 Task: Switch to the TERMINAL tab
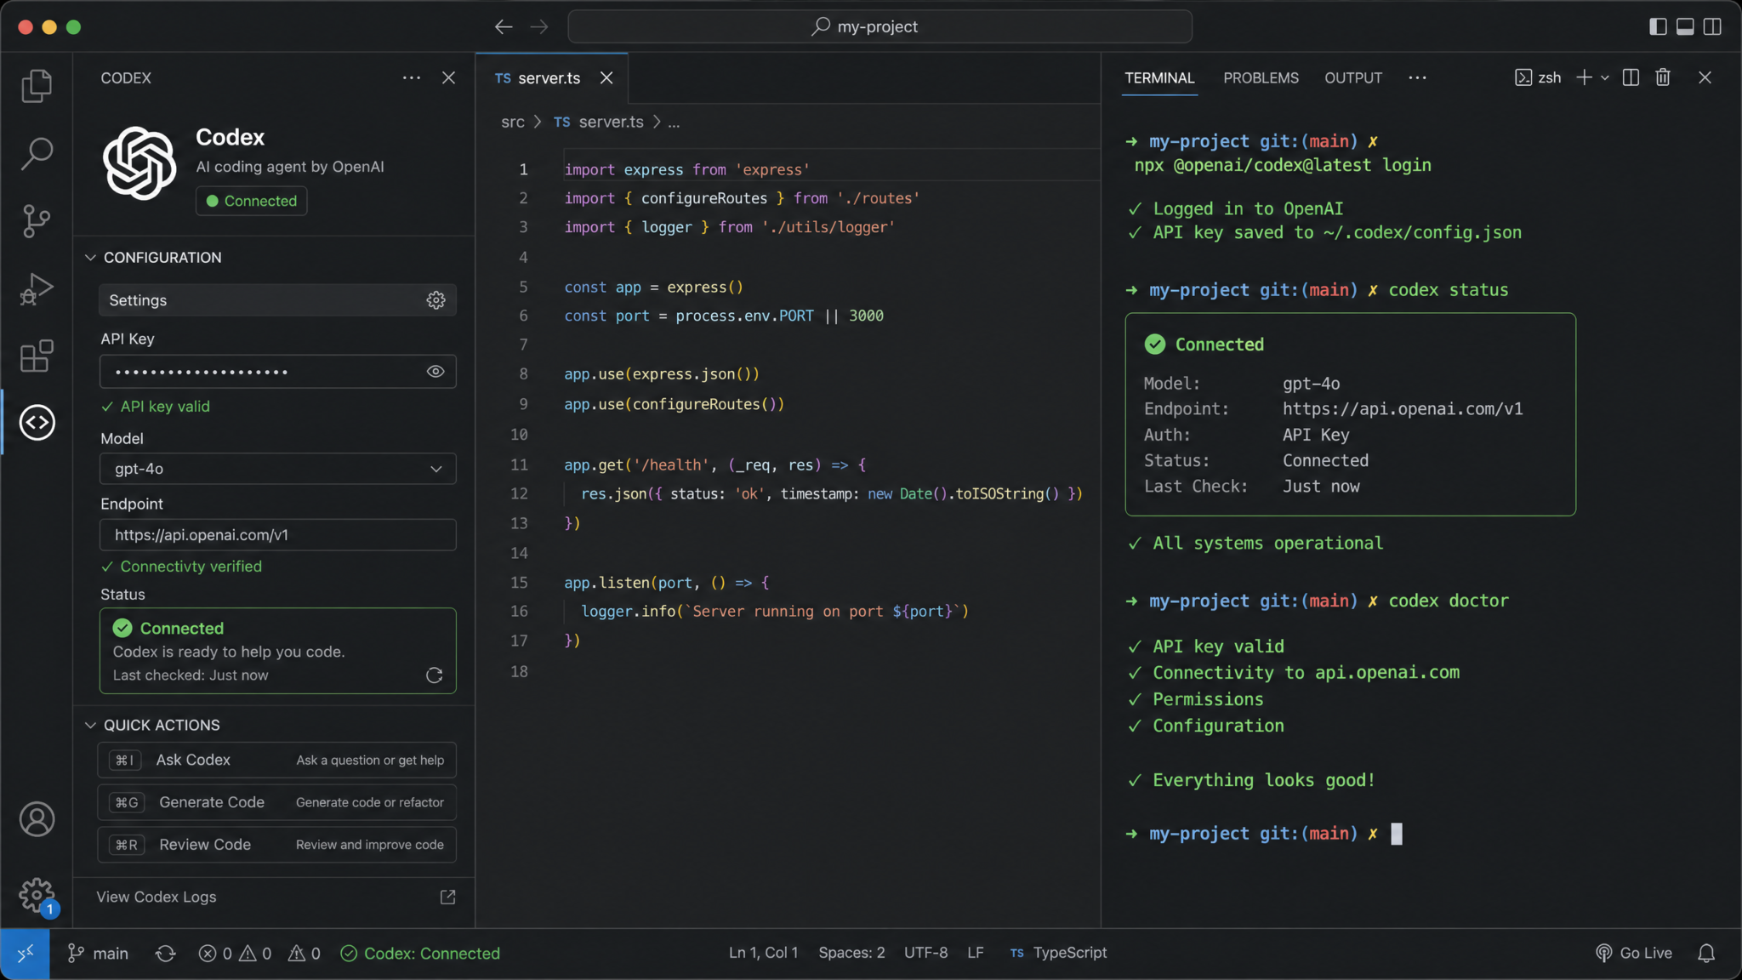tap(1159, 77)
